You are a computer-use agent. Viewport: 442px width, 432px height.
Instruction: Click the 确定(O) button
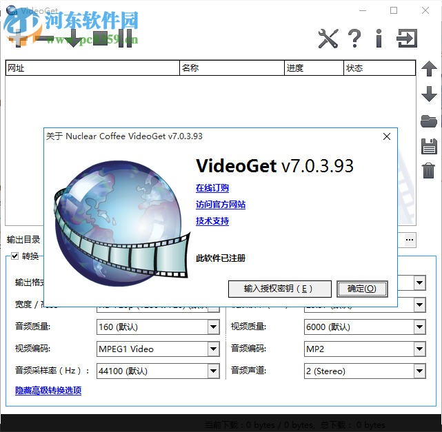click(x=362, y=289)
